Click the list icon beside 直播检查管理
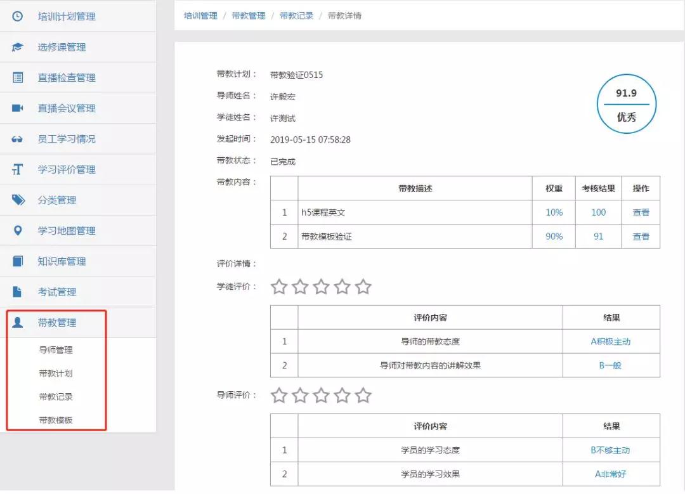 pyautogui.click(x=18, y=77)
